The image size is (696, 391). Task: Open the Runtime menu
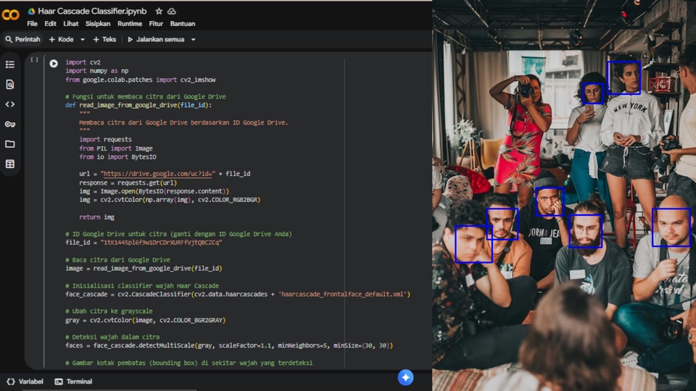(x=130, y=24)
